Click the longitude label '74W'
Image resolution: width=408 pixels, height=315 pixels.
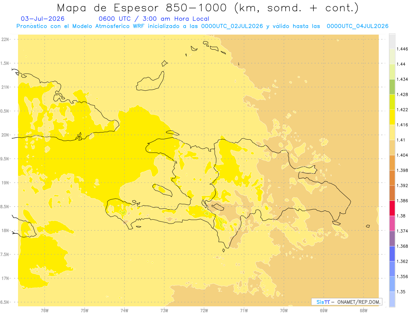coord(124,311)
